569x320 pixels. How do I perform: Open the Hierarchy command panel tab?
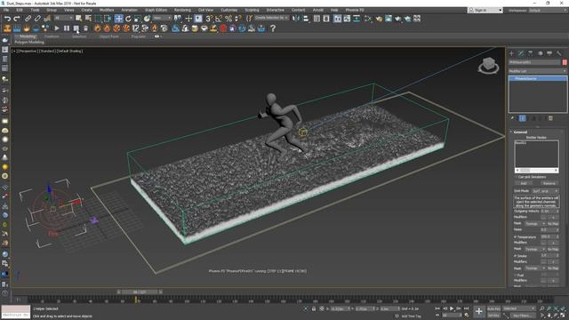point(531,53)
